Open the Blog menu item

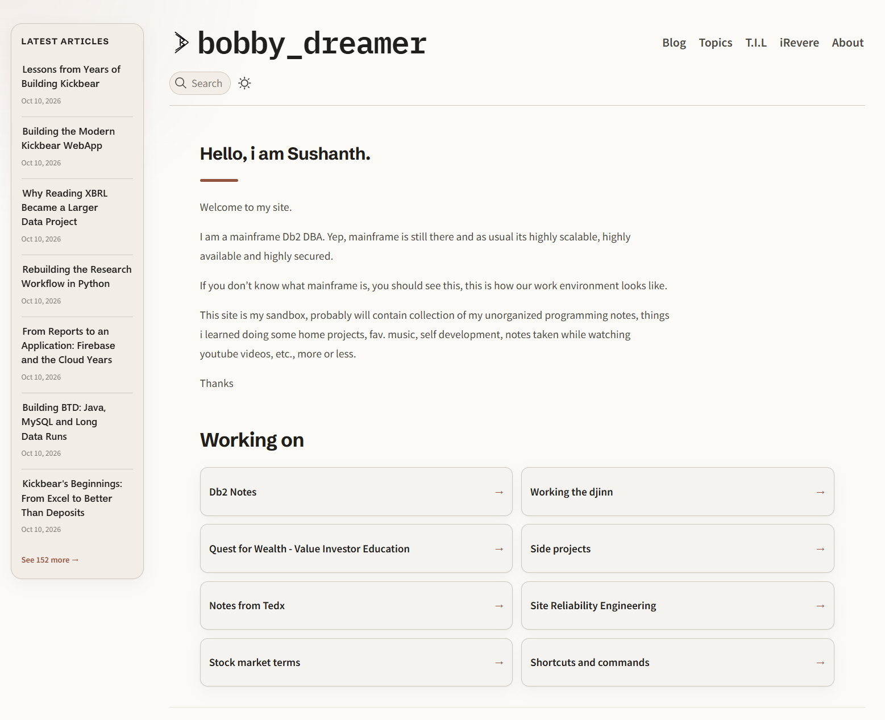tap(674, 43)
